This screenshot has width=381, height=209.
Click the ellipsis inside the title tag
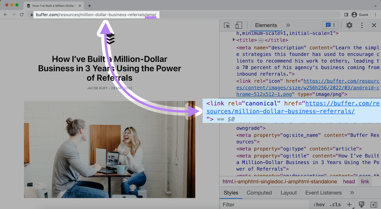261,40
